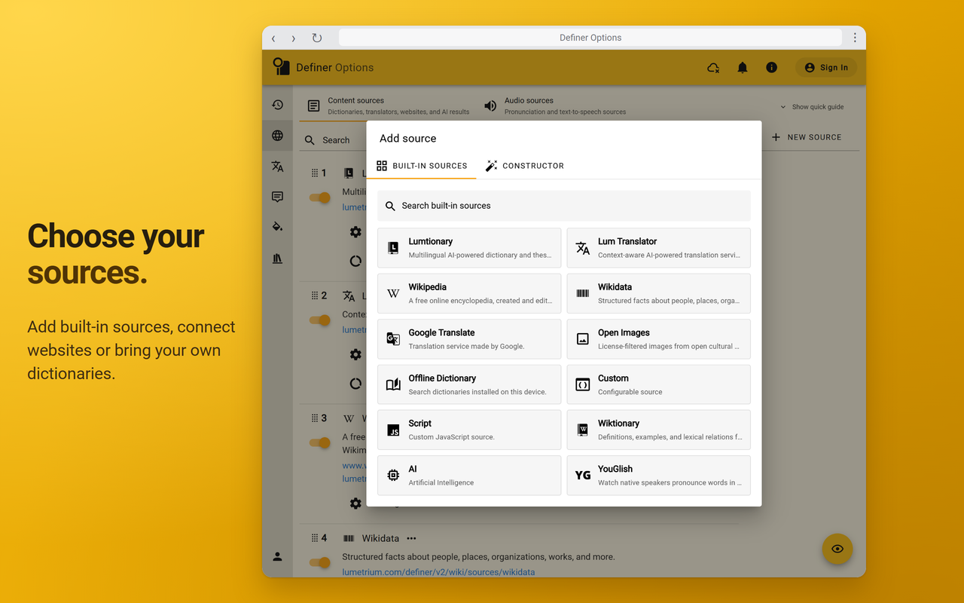Toggle the switch for source 3 Wikipedia
The height and width of the screenshot is (603, 964).
(x=321, y=442)
